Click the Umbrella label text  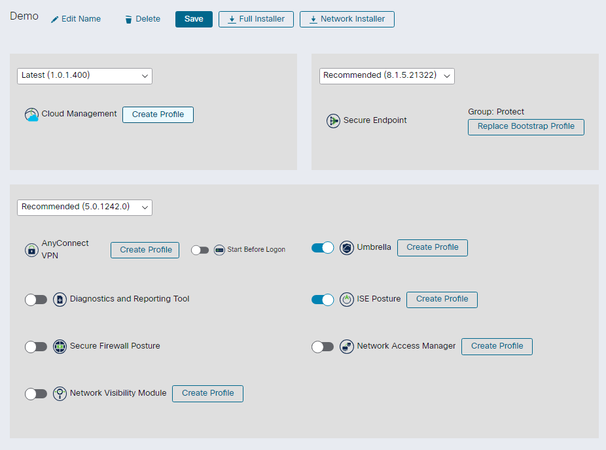[x=374, y=247]
